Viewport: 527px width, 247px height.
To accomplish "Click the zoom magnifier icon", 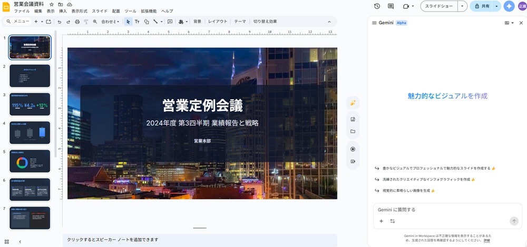I will coord(95,22).
